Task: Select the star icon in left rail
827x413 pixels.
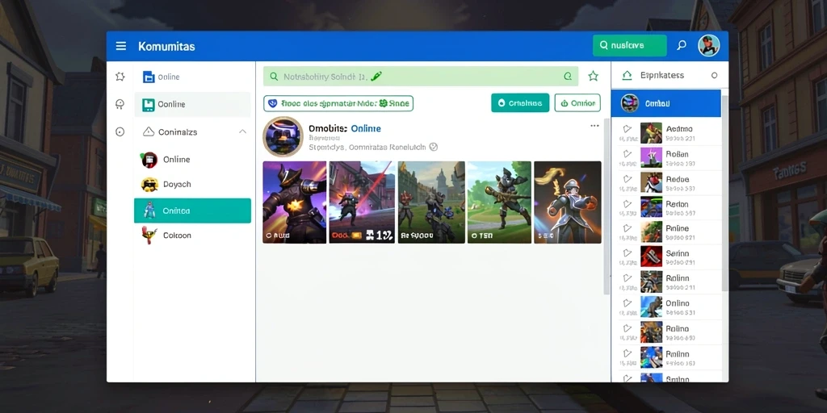Action: [x=120, y=77]
